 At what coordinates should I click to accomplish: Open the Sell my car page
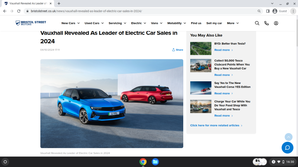pos(214,23)
